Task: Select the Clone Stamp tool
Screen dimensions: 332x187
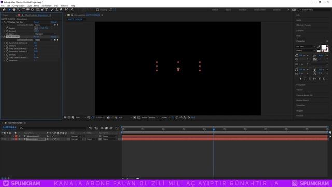Action: pyautogui.click(x=57, y=10)
